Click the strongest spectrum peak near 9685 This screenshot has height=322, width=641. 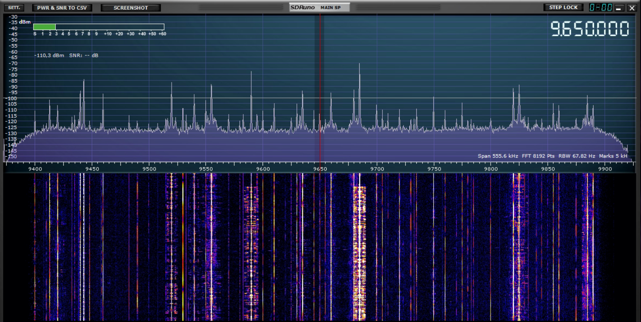click(360, 65)
